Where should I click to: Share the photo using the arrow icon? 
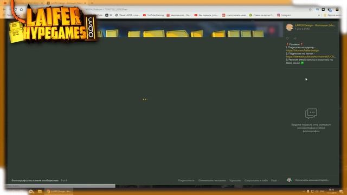coord(295,38)
